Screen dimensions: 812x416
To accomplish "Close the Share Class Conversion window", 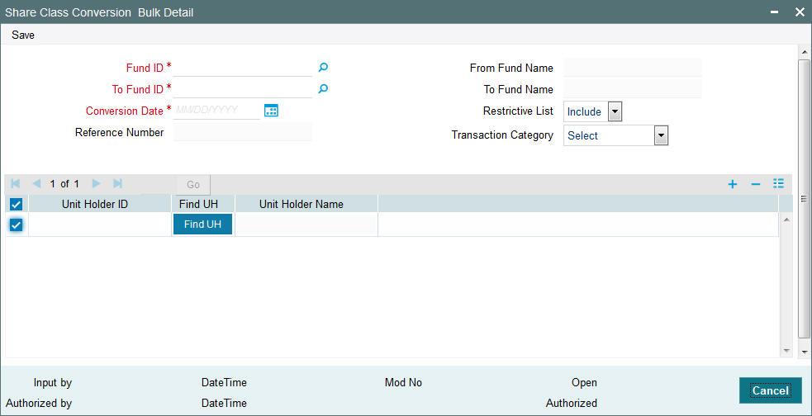I will pyautogui.click(x=800, y=12).
